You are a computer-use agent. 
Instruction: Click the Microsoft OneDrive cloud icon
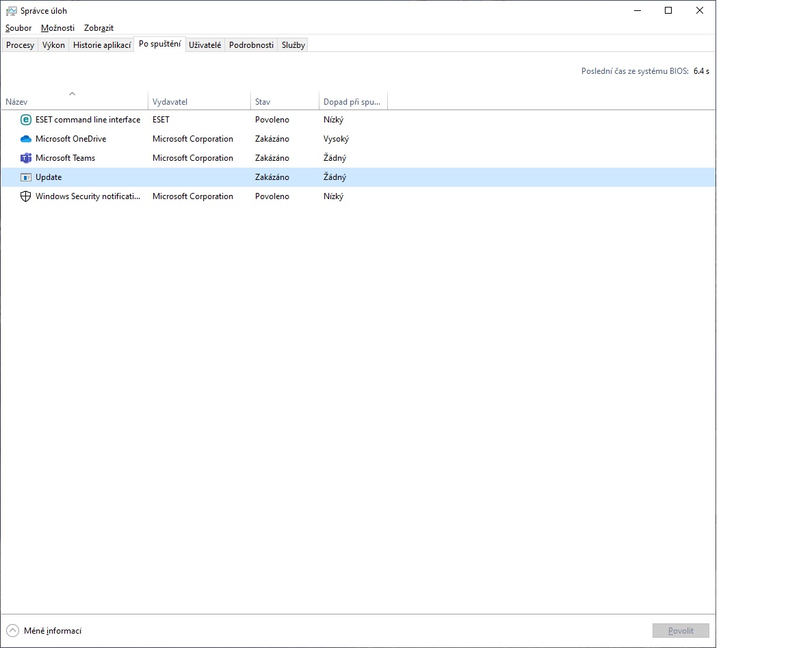(x=25, y=139)
